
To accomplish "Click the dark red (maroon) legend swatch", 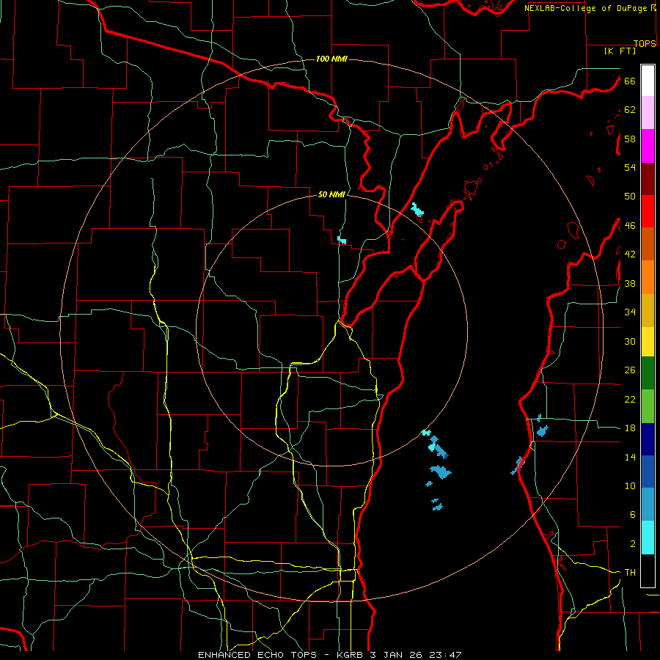I will 648,179.
